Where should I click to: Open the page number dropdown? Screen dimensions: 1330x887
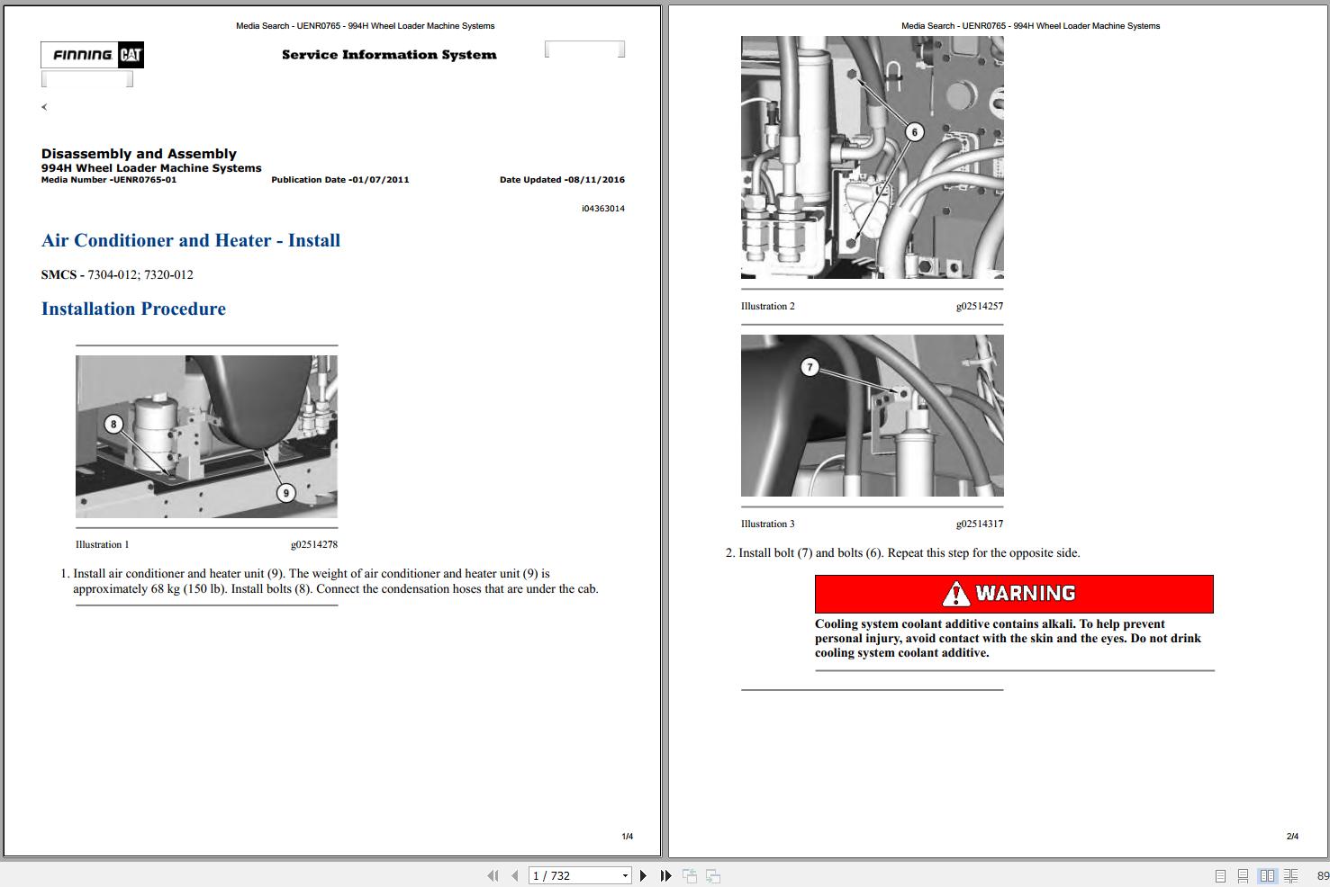(x=624, y=874)
